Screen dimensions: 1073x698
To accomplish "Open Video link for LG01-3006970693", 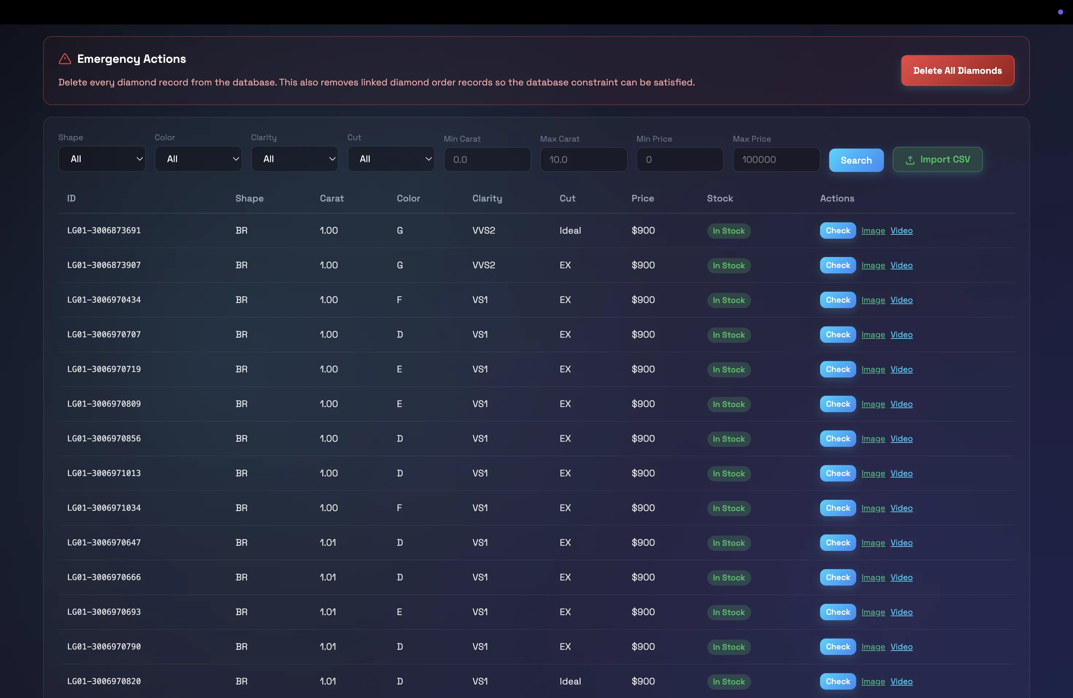I will (x=901, y=612).
